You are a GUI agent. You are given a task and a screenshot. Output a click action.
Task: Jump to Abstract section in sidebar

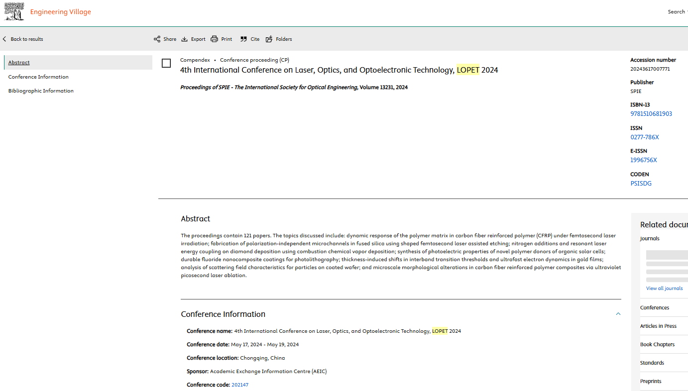coord(19,63)
